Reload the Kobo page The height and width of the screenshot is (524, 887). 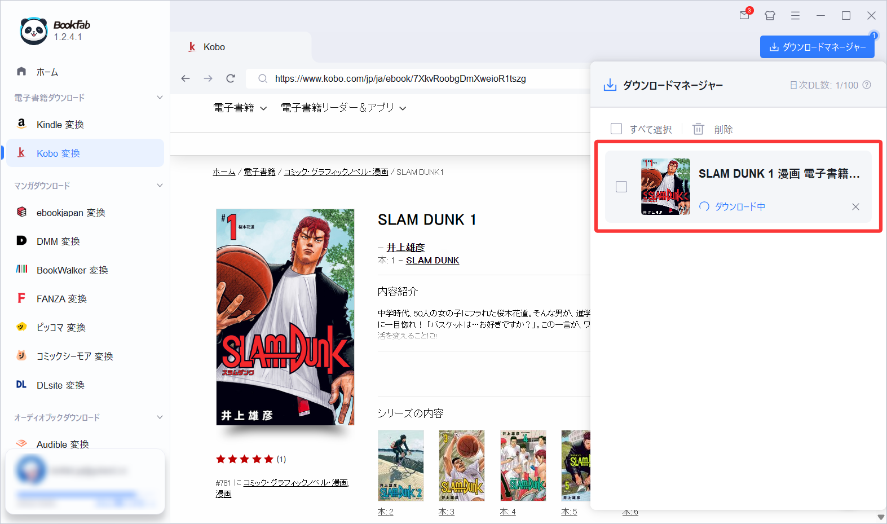coord(231,78)
